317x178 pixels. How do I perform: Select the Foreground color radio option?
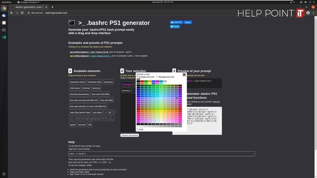click(x=138, y=77)
